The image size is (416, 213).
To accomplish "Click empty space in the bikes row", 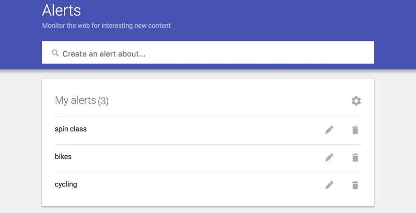I will 203,158.
